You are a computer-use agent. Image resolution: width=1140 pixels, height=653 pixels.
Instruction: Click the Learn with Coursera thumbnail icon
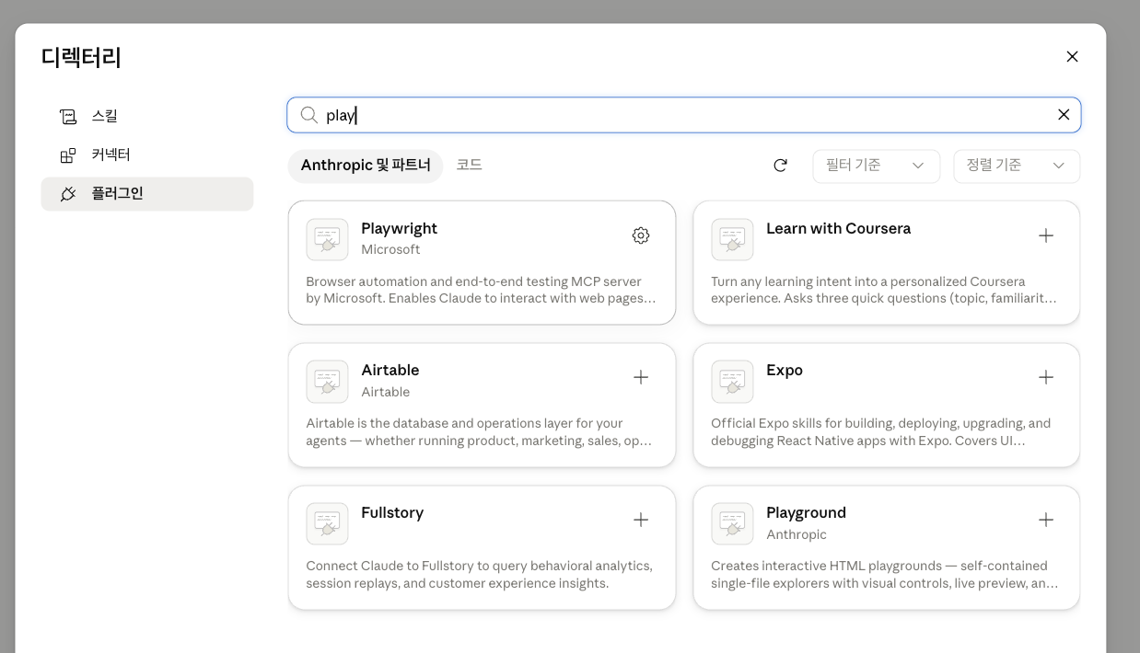coord(732,239)
